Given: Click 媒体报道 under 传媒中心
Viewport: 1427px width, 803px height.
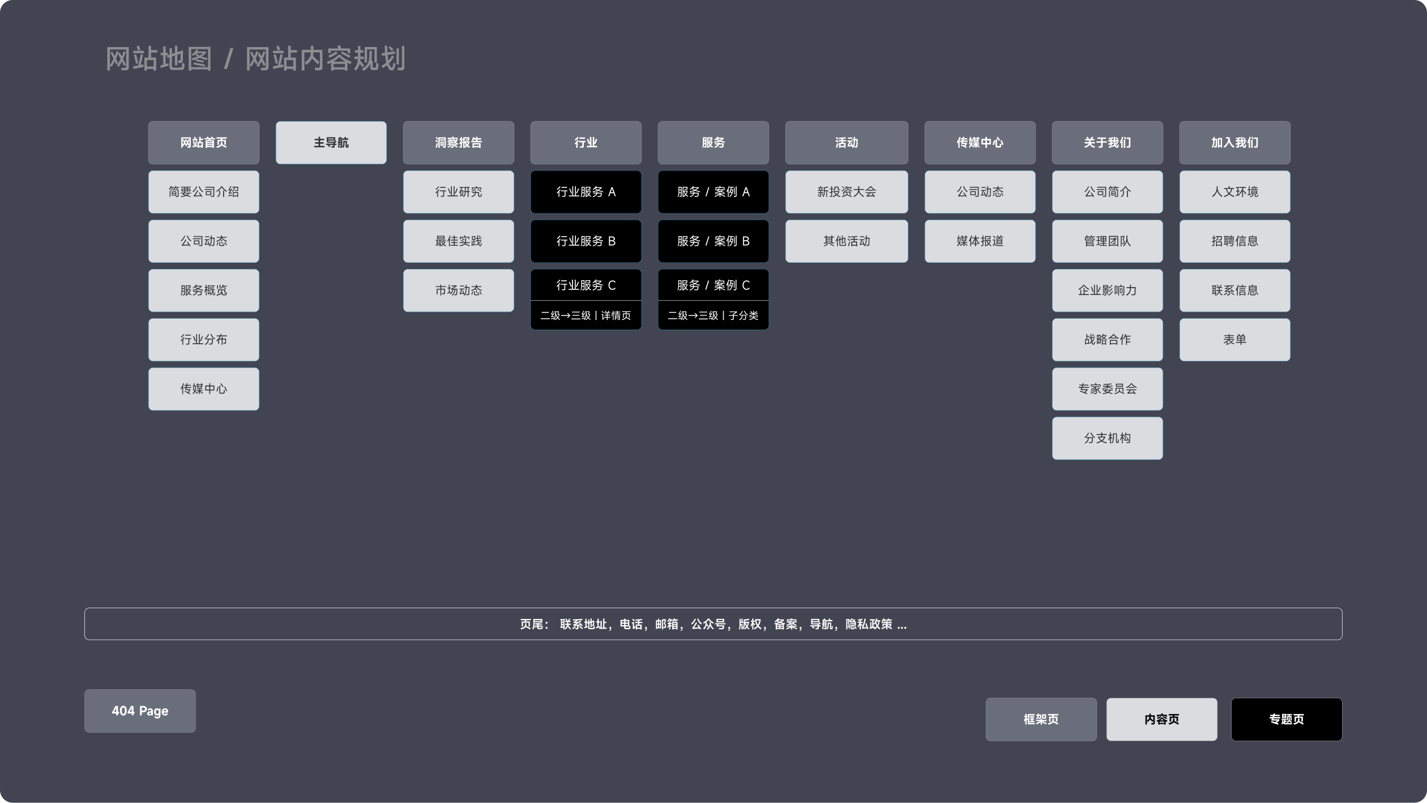Looking at the screenshot, I should point(980,241).
